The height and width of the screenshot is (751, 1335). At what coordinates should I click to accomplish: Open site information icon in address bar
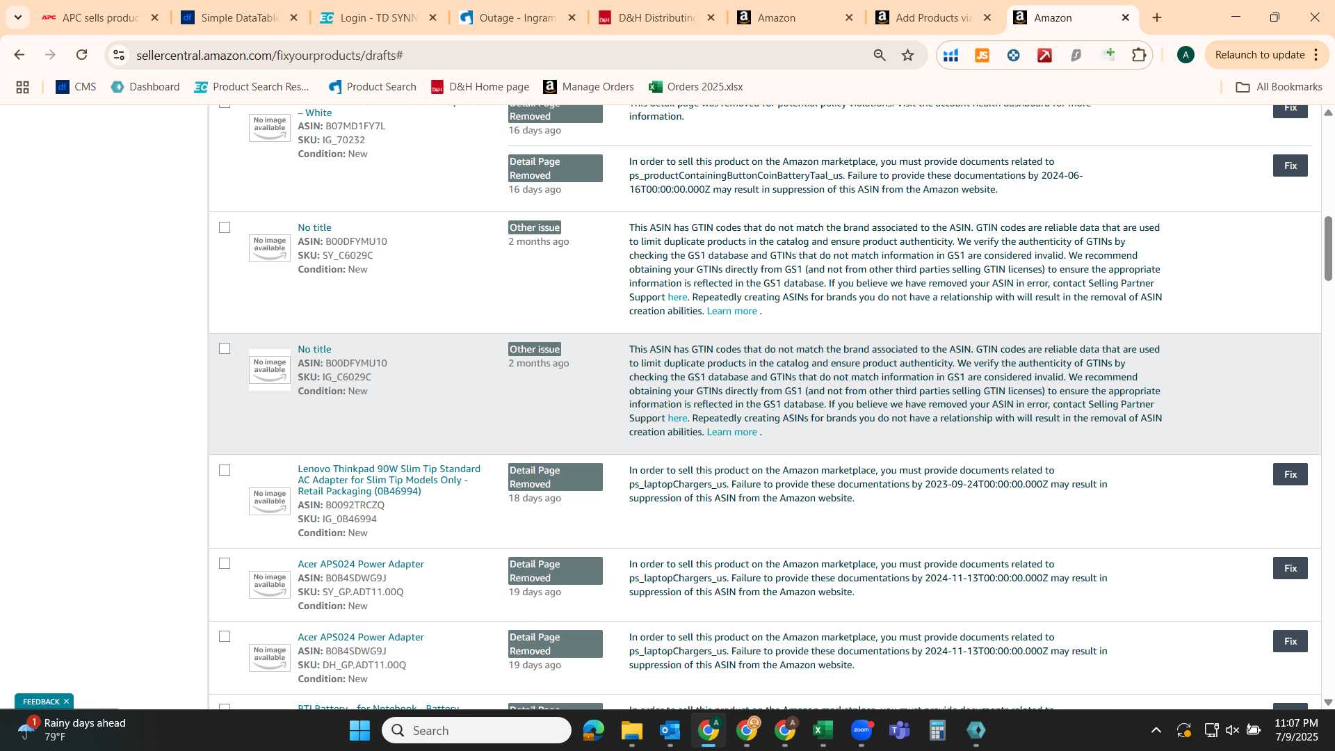(x=119, y=55)
